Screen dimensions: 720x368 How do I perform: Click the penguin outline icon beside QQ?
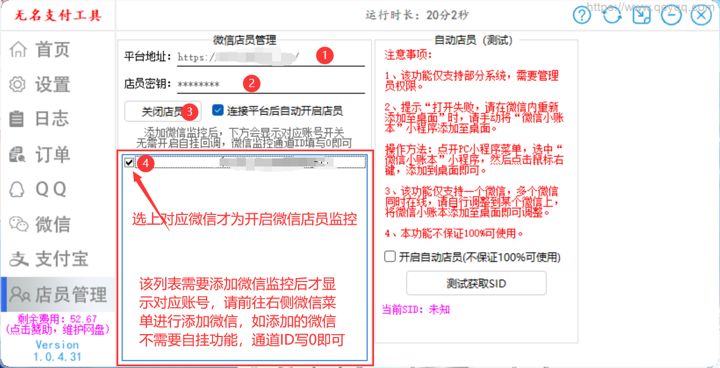(18, 189)
